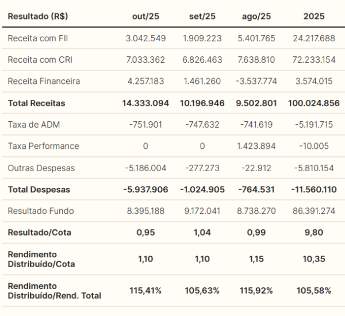The width and height of the screenshot is (345, 316).
Task: Click the "Total Receitas" row label
Action: 36,103
